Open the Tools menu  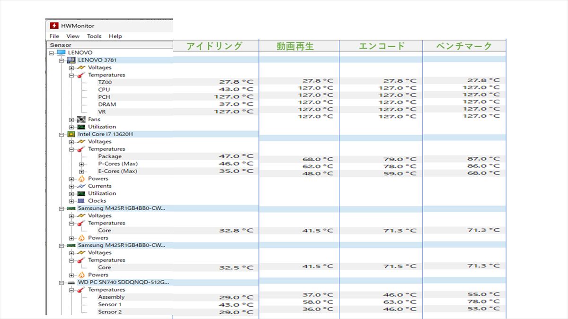tap(94, 36)
